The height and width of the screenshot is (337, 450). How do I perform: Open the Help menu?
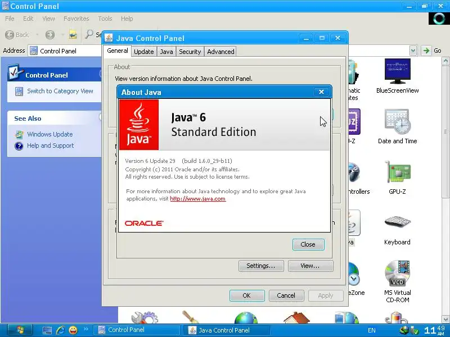(127, 19)
